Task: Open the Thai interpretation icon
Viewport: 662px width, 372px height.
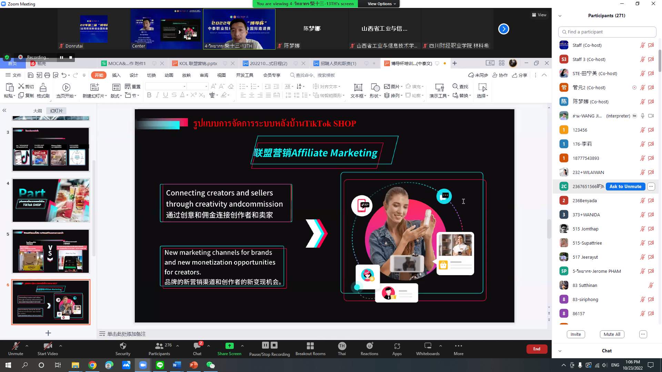Action: coord(342,346)
